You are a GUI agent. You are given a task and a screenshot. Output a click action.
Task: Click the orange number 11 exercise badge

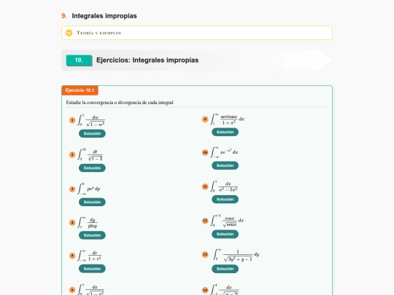click(x=205, y=186)
